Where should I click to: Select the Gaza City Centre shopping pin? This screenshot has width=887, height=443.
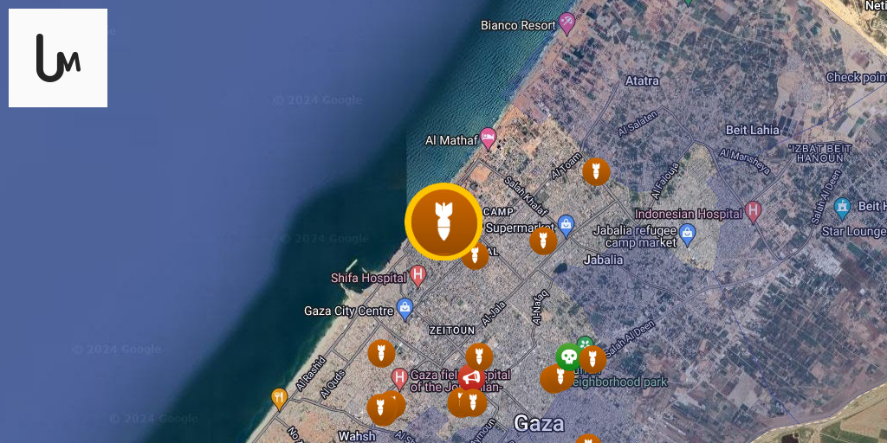pyautogui.click(x=405, y=309)
